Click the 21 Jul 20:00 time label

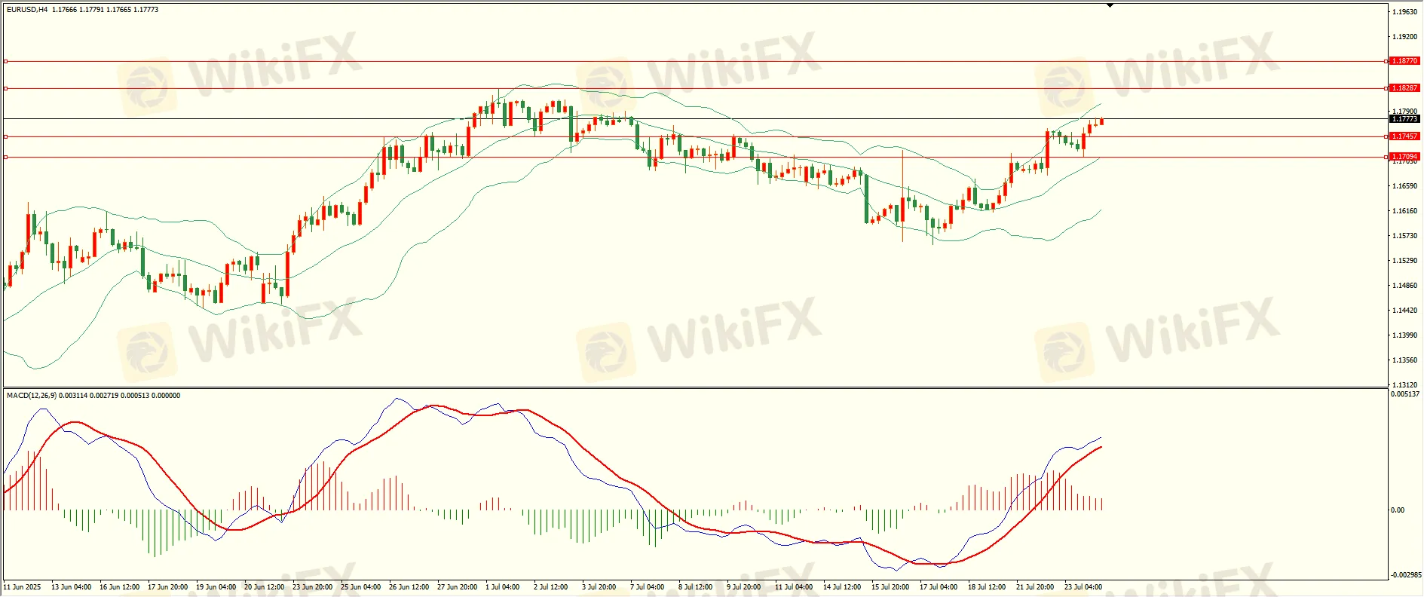point(1035,586)
